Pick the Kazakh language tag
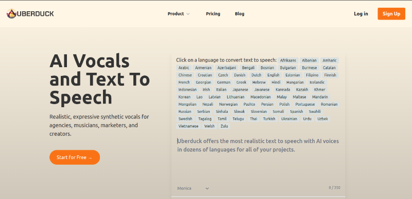 [302, 90]
